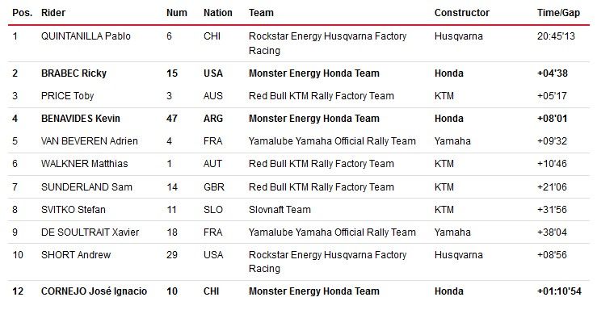
Task: Click the Time/Gap column header
Action: coord(558,13)
